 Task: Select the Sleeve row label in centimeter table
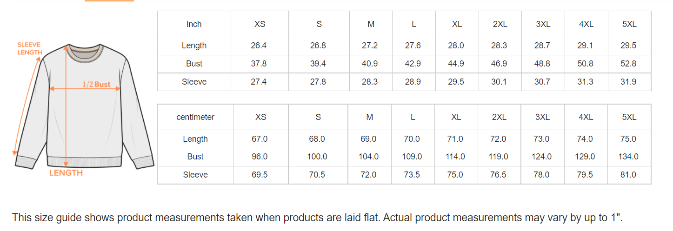(195, 175)
